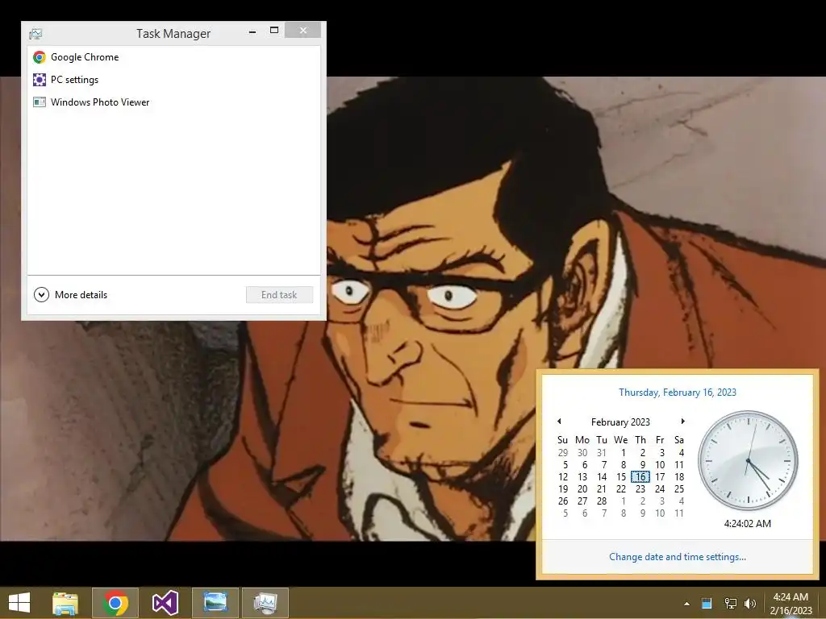The image size is (826, 619).
Task: Select PC settings in Task Manager list
Action: coord(173,80)
